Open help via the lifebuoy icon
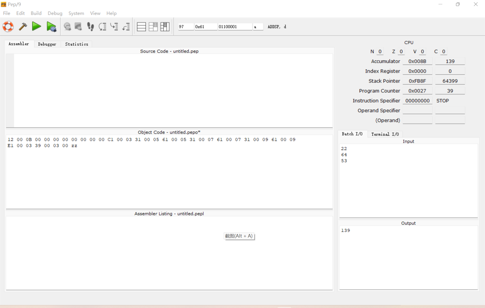The width and height of the screenshot is (485, 308). coord(8,27)
